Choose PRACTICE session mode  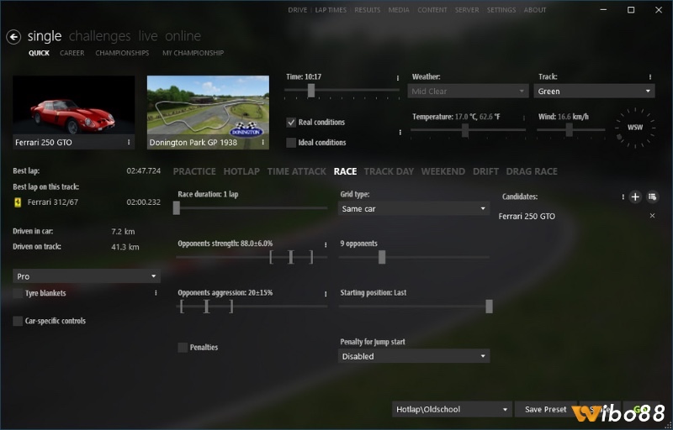194,171
